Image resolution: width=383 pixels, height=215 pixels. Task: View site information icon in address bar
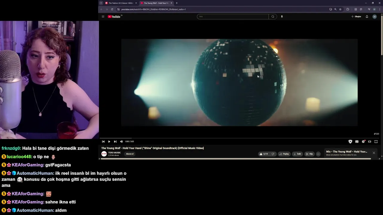click(x=118, y=9)
